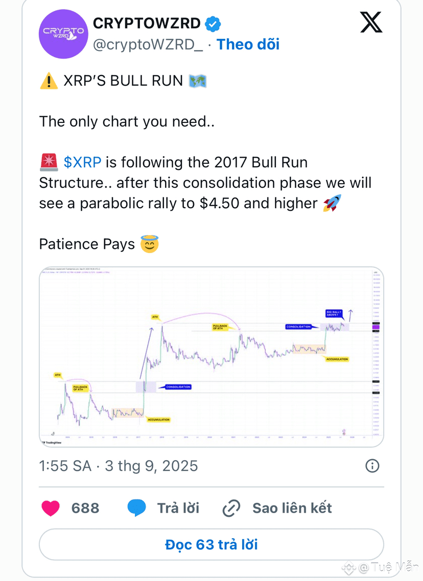Click the blue reply bubble icon

tap(136, 508)
